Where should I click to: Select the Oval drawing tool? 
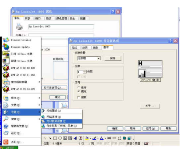coord(60,138)
